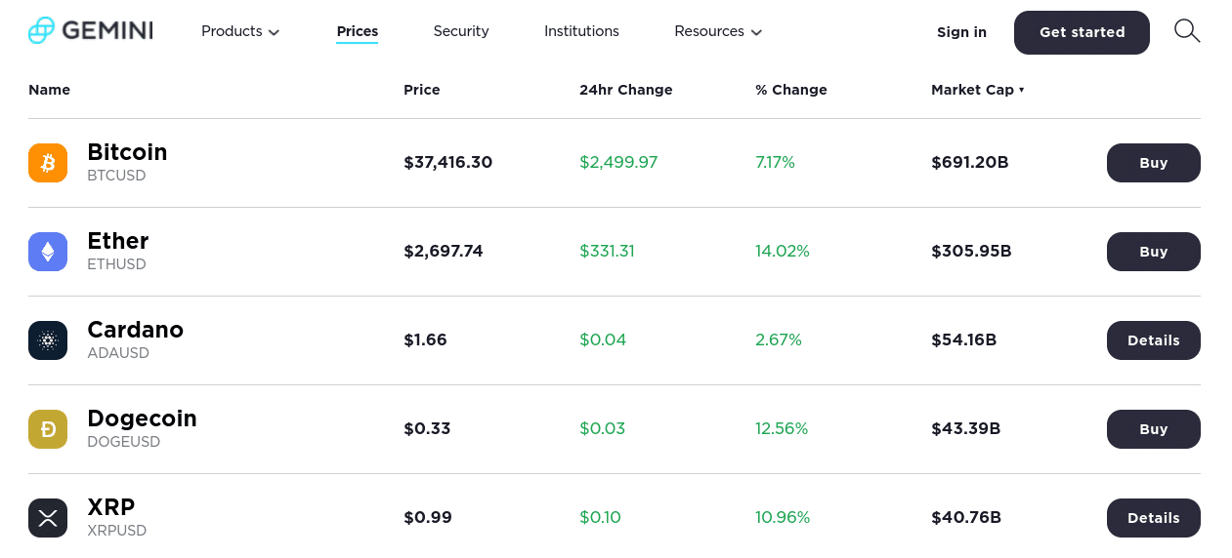This screenshot has width=1232, height=558.
Task: Click the Gemini logo
Action: tap(90, 31)
